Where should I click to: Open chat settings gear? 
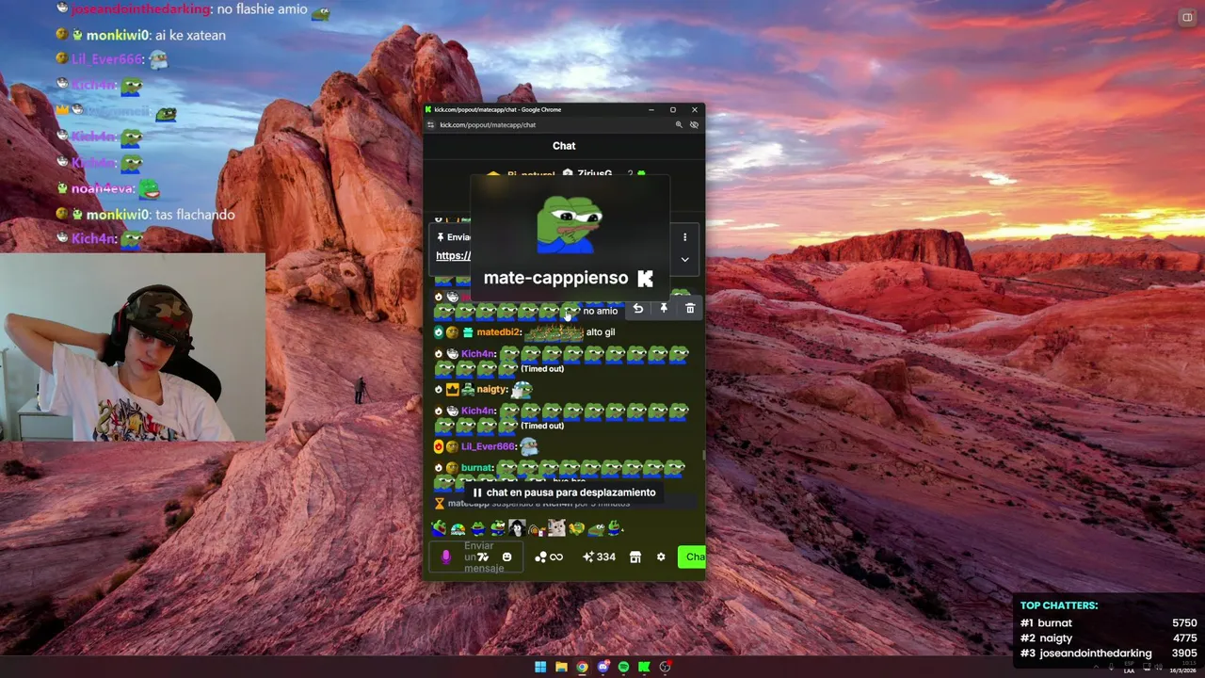[661, 557]
